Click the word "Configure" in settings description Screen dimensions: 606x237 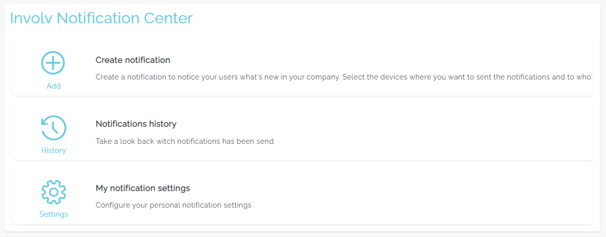[113, 206]
